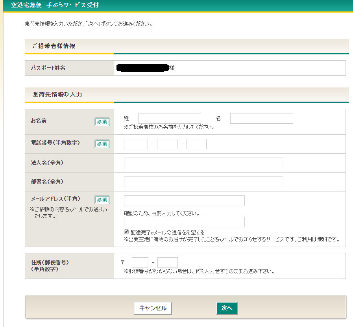Click the キャンセル button
The width and height of the screenshot is (353, 327).
(x=153, y=308)
